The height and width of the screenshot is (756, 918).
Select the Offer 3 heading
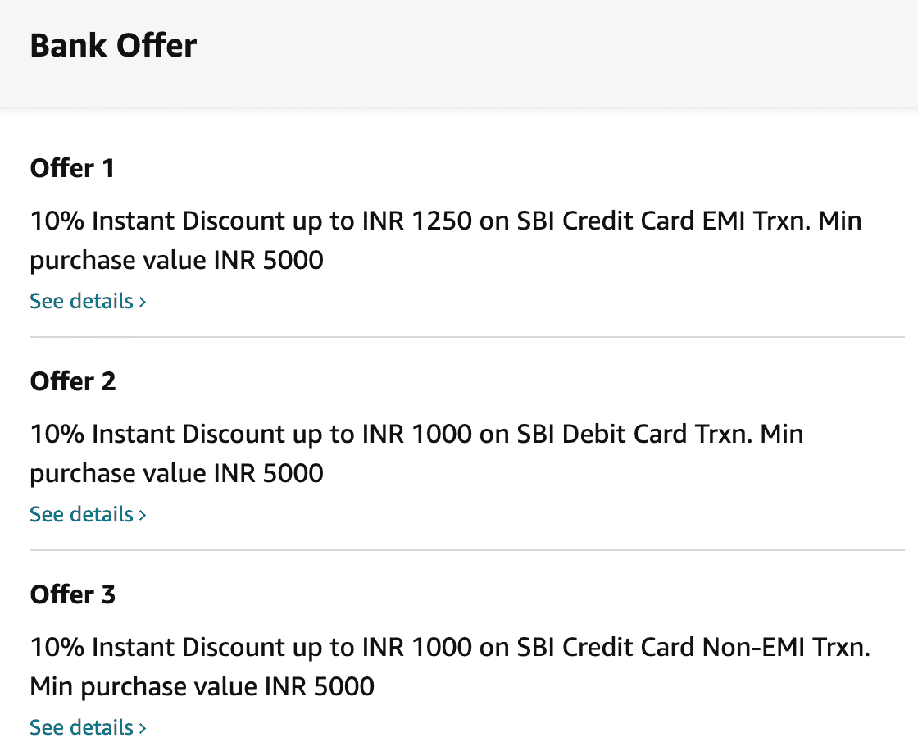click(x=73, y=594)
